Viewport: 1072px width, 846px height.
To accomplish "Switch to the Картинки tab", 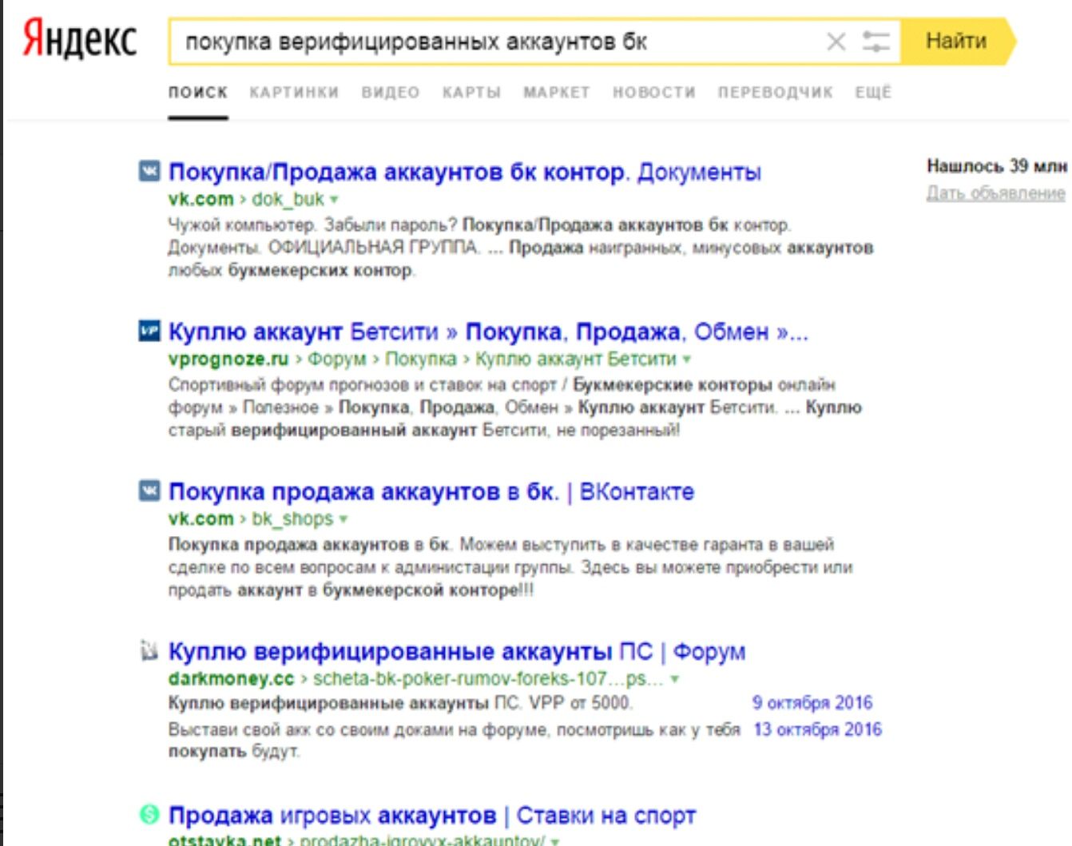I will (x=294, y=93).
